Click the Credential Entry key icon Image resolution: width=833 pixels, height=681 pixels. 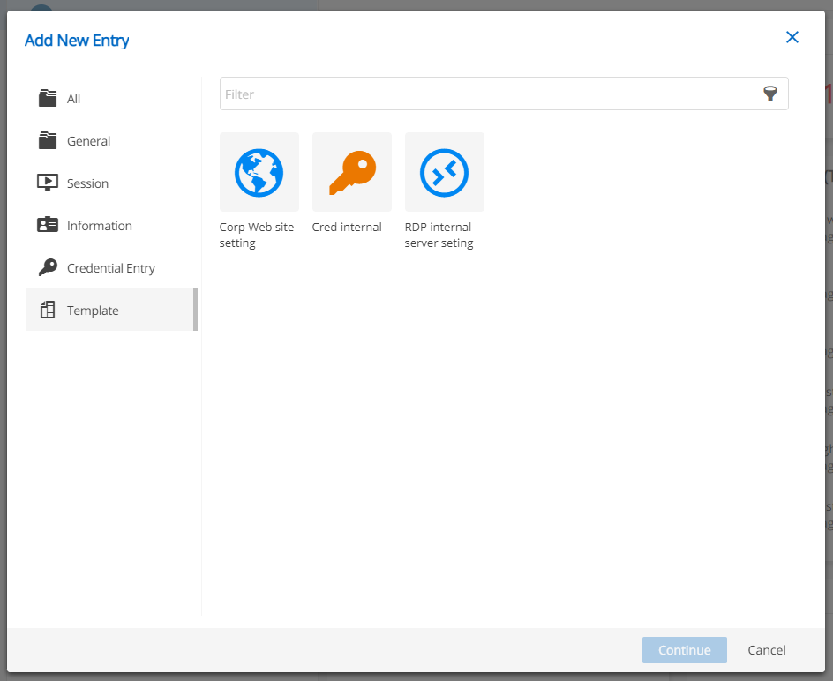[x=48, y=267]
